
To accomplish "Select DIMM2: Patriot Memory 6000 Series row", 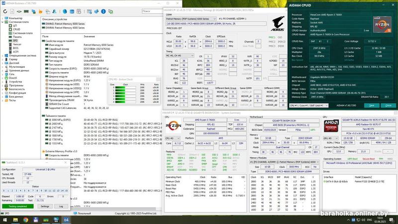I will tap(65, 23).
